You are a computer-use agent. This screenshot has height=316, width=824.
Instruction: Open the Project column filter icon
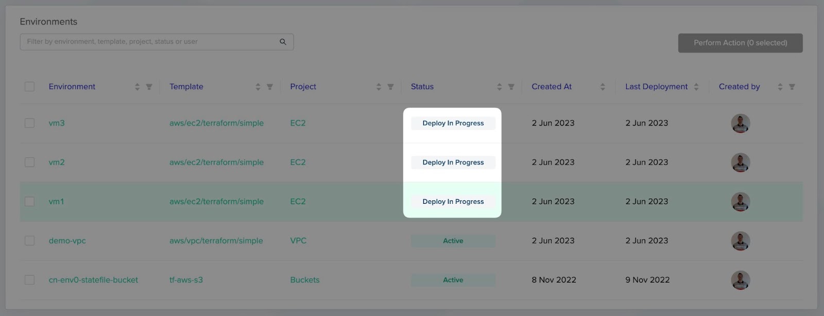point(390,87)
